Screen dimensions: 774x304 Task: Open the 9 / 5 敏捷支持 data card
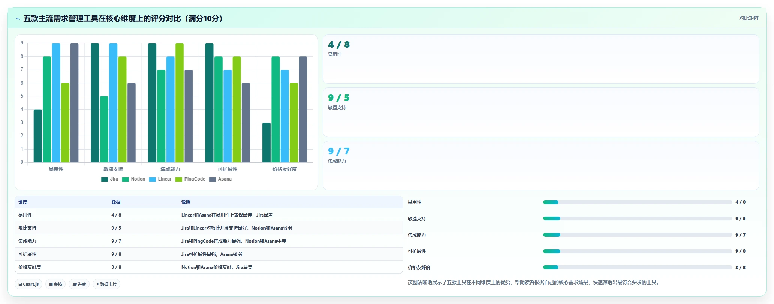tap(541, 112)
